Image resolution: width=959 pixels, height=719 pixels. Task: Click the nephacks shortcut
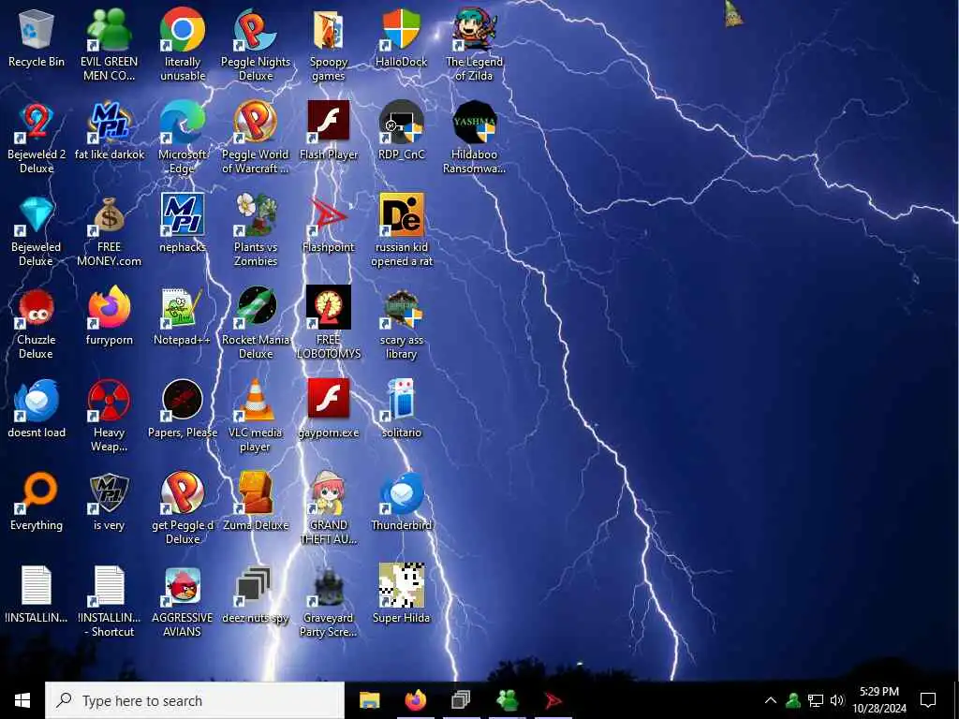pyautogui.click(x=183, y=214)
